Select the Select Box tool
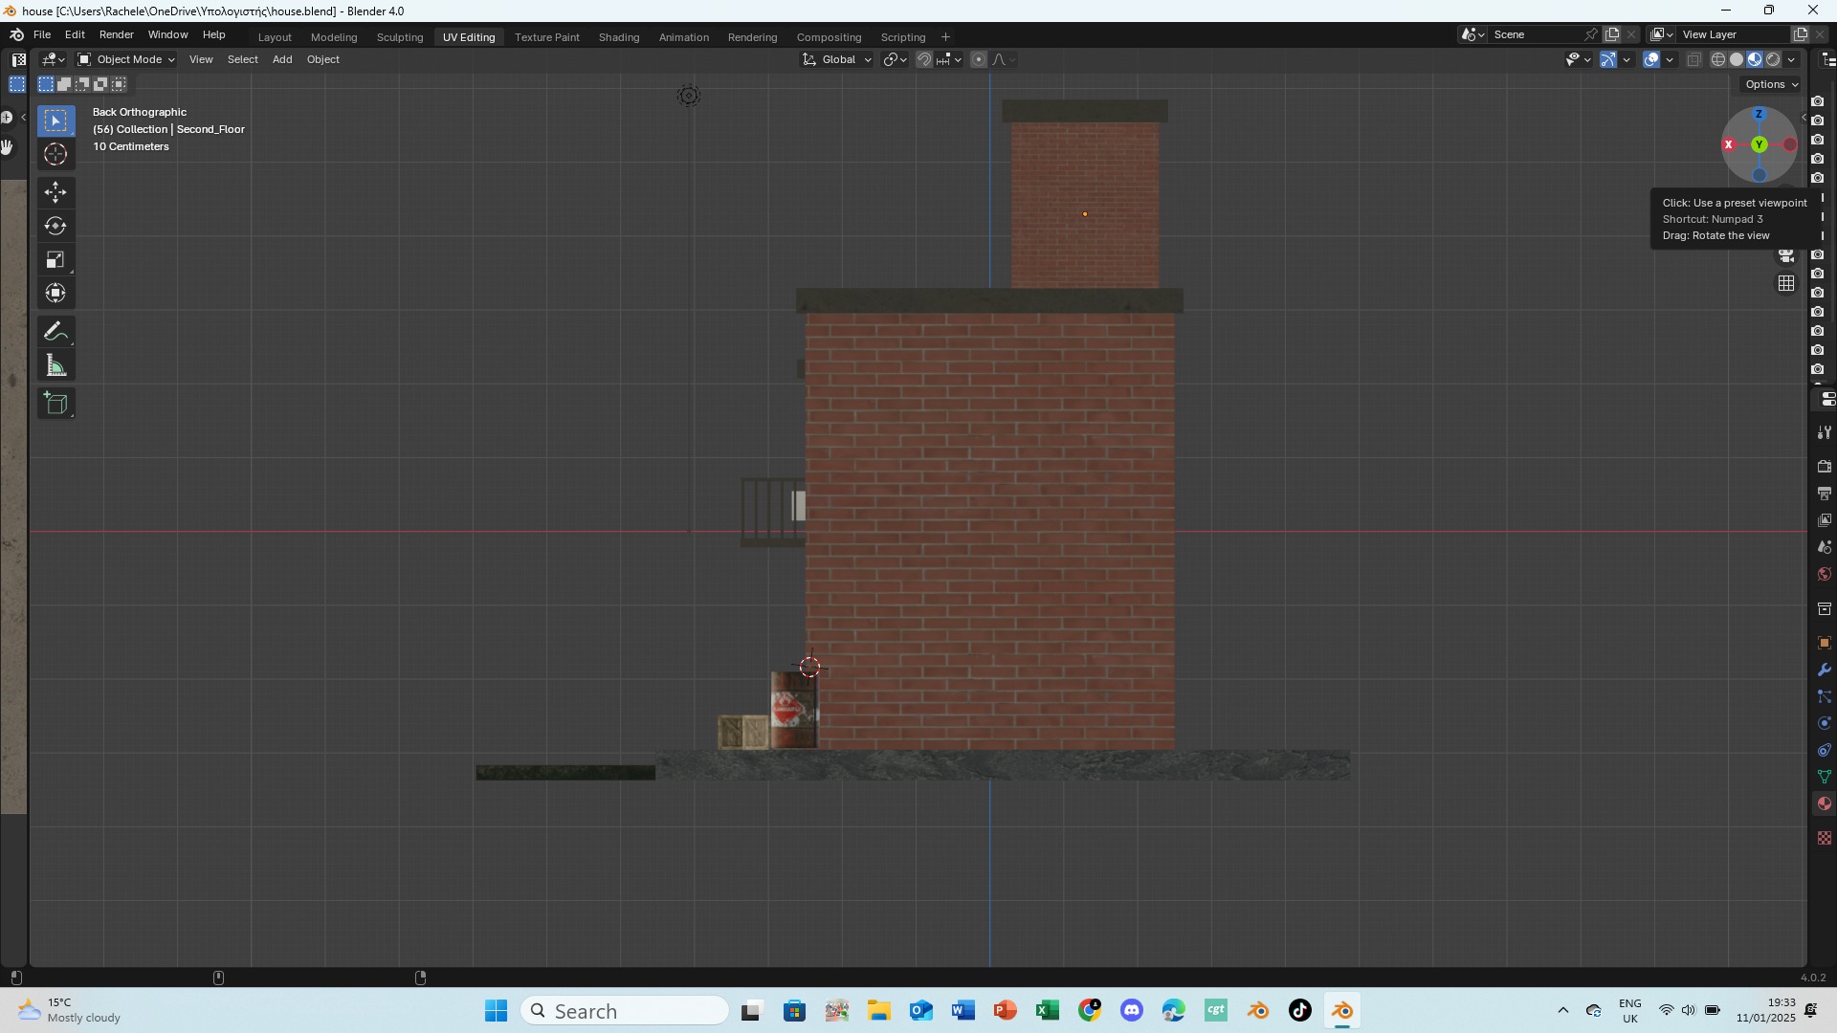The image size is (1837, 1033). (55, 121)
